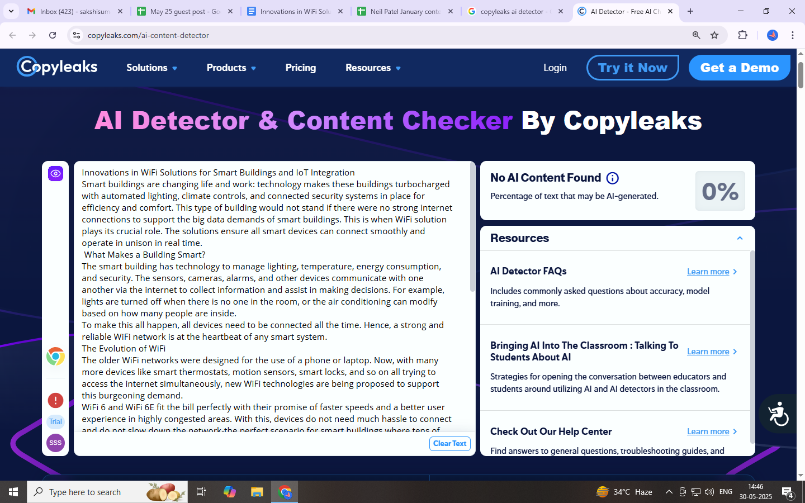This screenshot has height=503, width=805.
Task: Reload the page with the refresh icon
Action: pos(53,35)
